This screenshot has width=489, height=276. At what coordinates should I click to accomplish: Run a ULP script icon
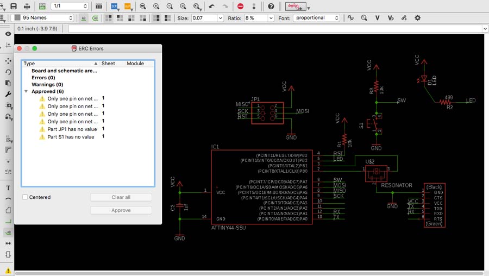(128, 6)
